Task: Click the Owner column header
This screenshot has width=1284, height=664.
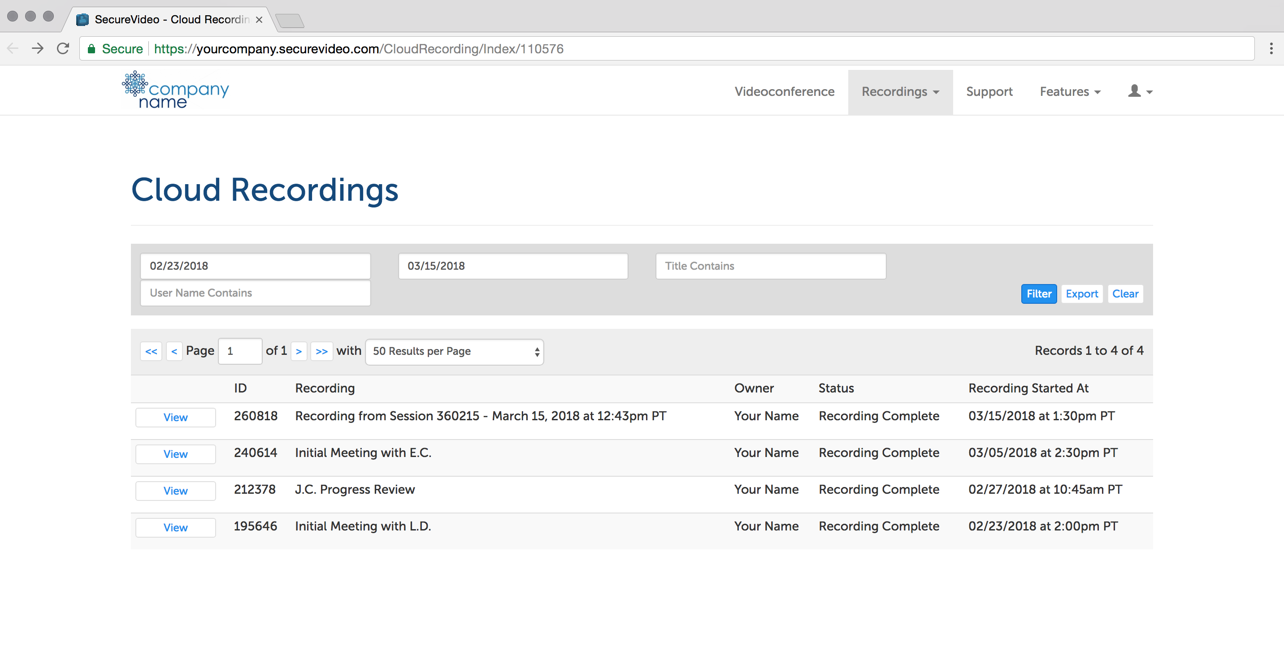Action: (x=754, y=388)
